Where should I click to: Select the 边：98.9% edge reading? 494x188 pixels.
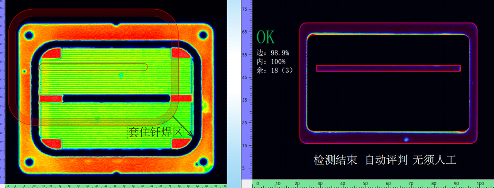point(273,53)
